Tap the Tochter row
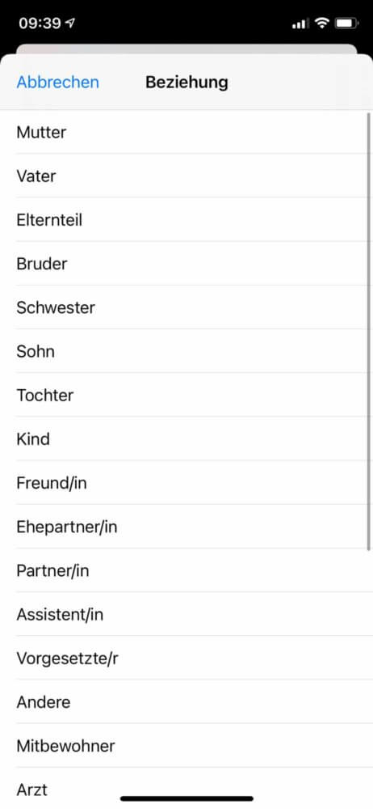Screen dimensions: 373x809 [186, 396]
